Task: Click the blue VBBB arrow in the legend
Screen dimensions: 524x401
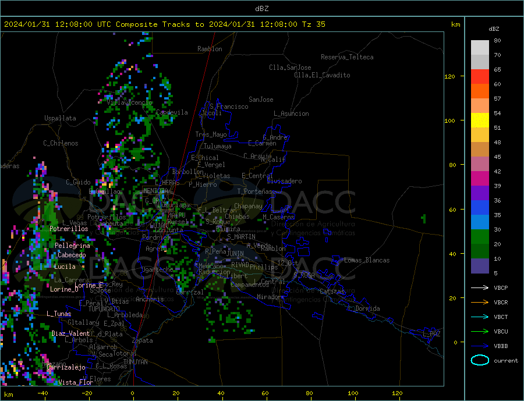Action: [480, 346]
